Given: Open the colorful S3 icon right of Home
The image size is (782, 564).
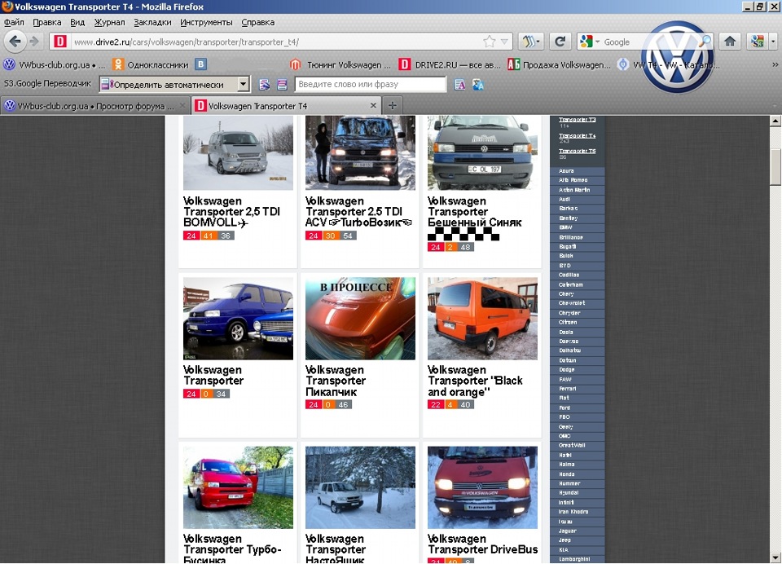Looking at the screenshot, I should [758, 42].
